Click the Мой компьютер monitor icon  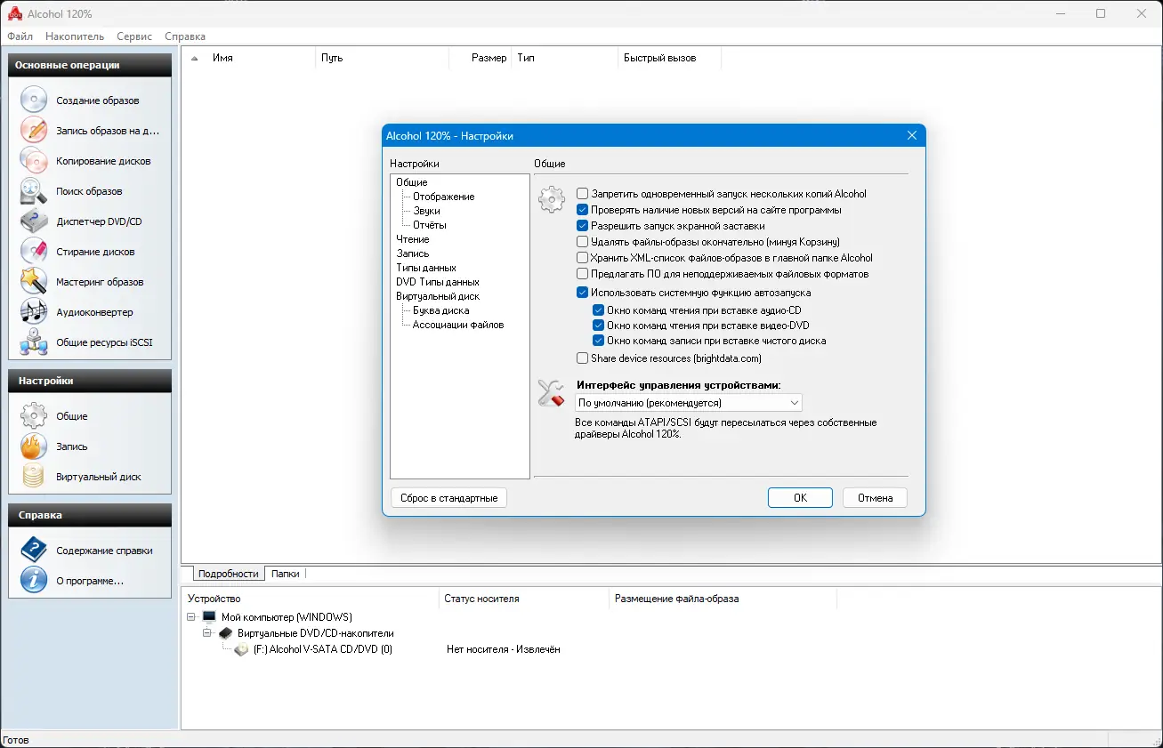[x=209, y=616]
